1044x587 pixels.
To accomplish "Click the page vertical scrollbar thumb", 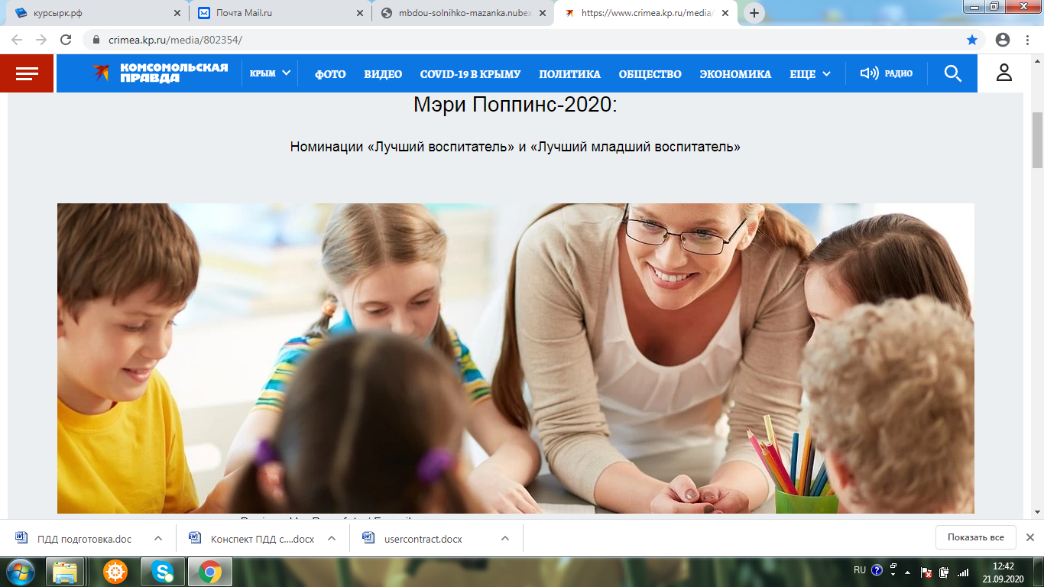I will click(1037, 141).
